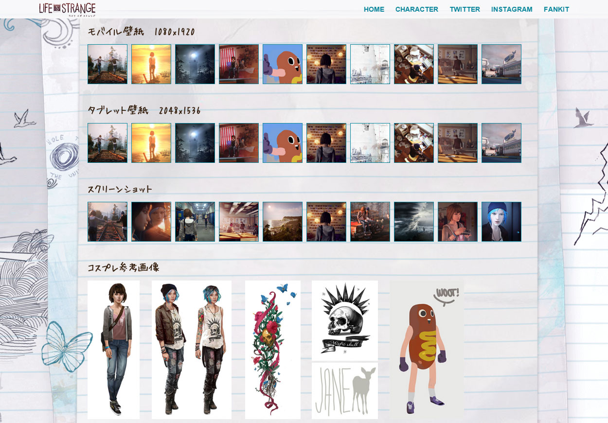Open mobile wallpaper photo wall thumbnail
Screen dimensions: 608x423
pyautogui.click(x=326, y=64)
